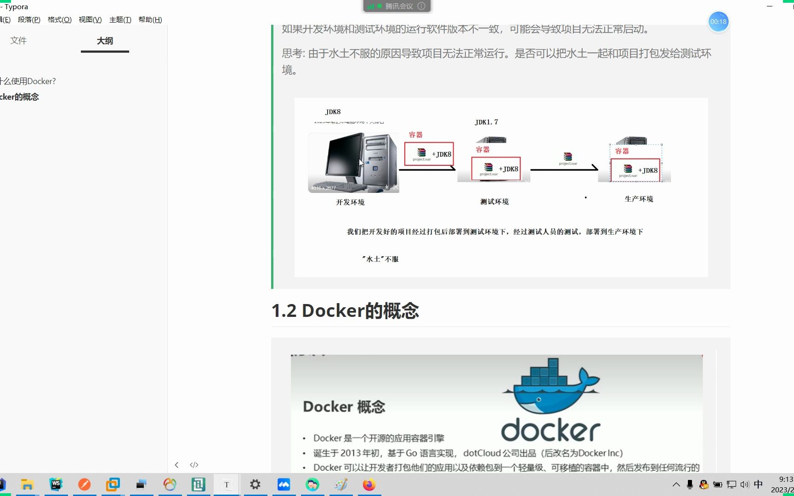Switch to the 大纲 outline tab
This screenshot has width=794, height=496.
point(105,40)
